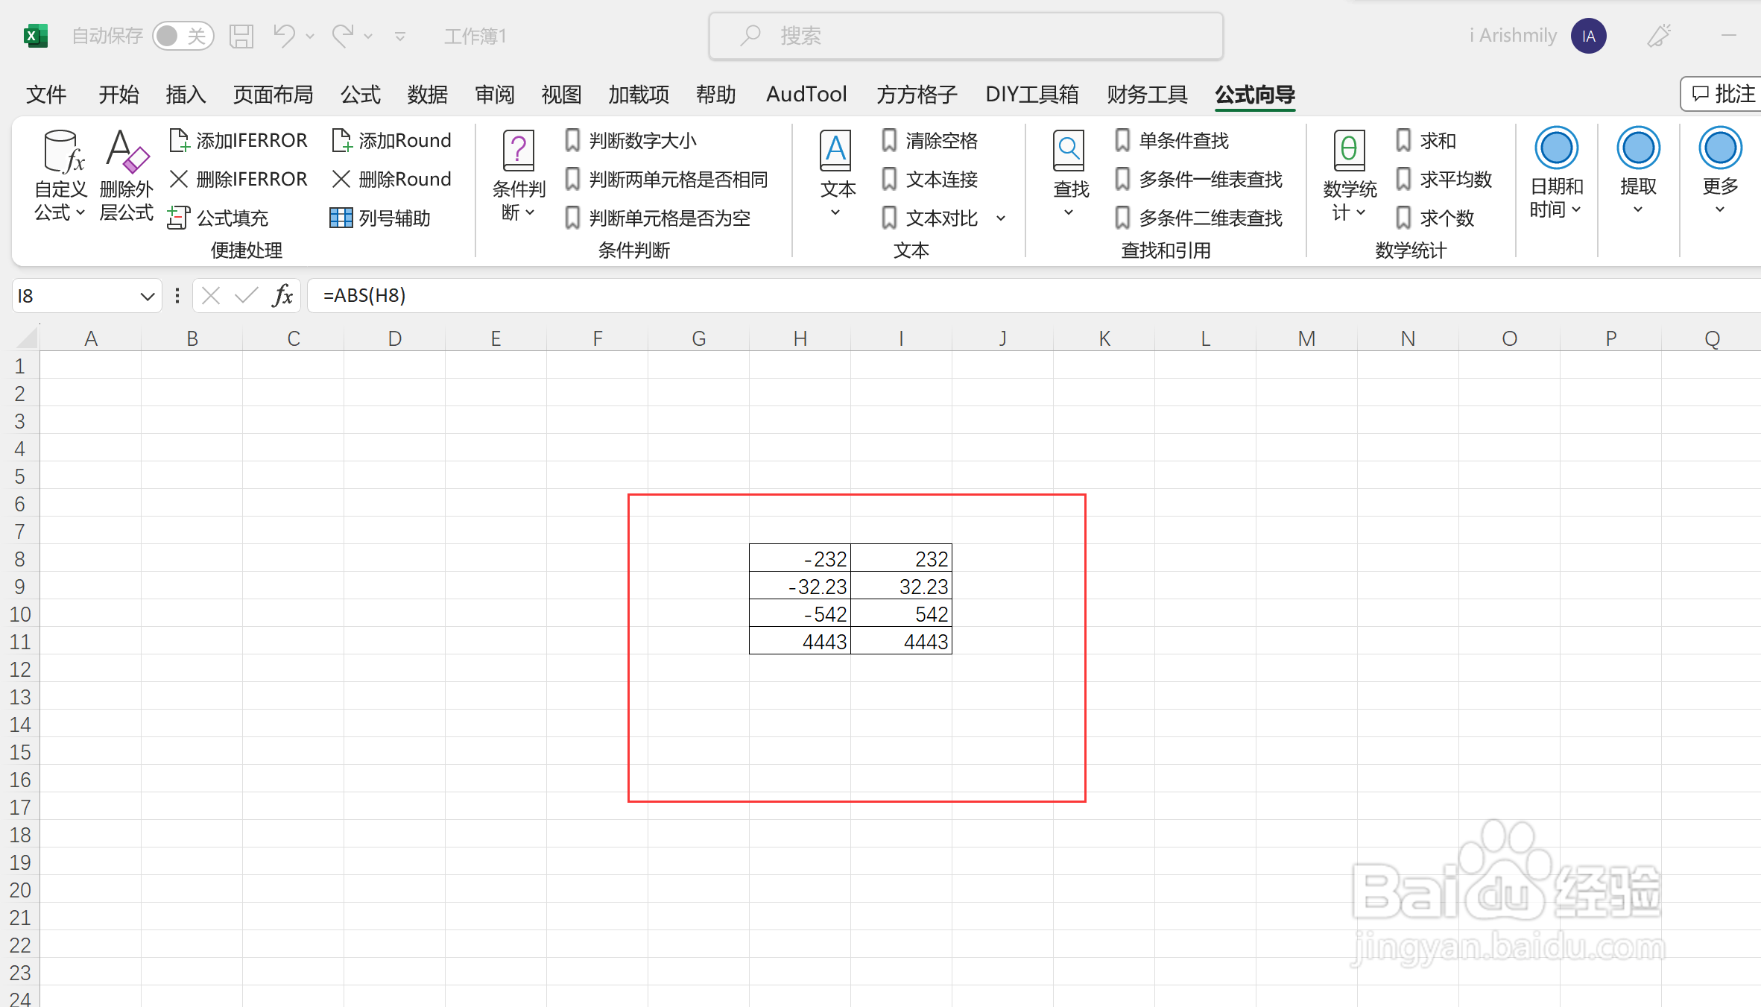1761x1007 pixels.
Task: Toggle the AutoSave (自动保存) switch
Action: pyautogui.click(x=183, y=36)
